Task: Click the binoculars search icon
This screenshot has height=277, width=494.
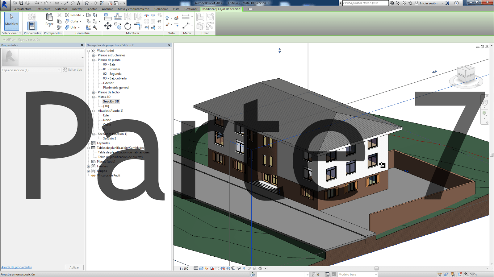Action: (x=392, y=3)
